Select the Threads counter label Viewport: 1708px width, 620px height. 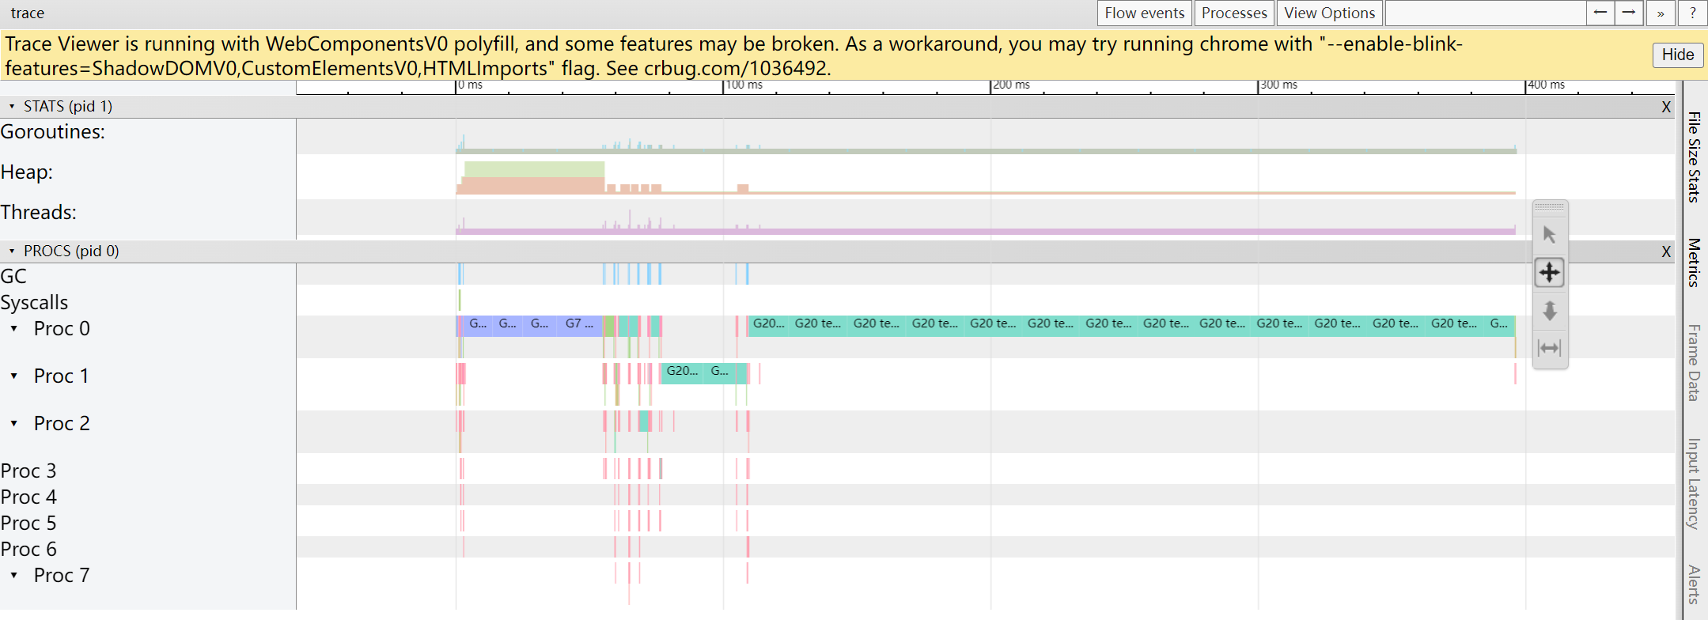39,213
